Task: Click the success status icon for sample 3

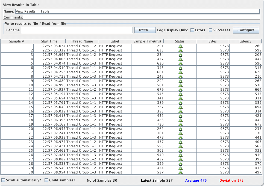Action: (180, 55)
